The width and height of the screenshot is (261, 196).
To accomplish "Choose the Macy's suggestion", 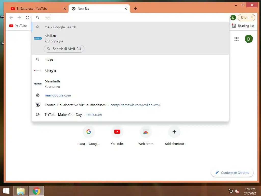I will coord(130,71).
